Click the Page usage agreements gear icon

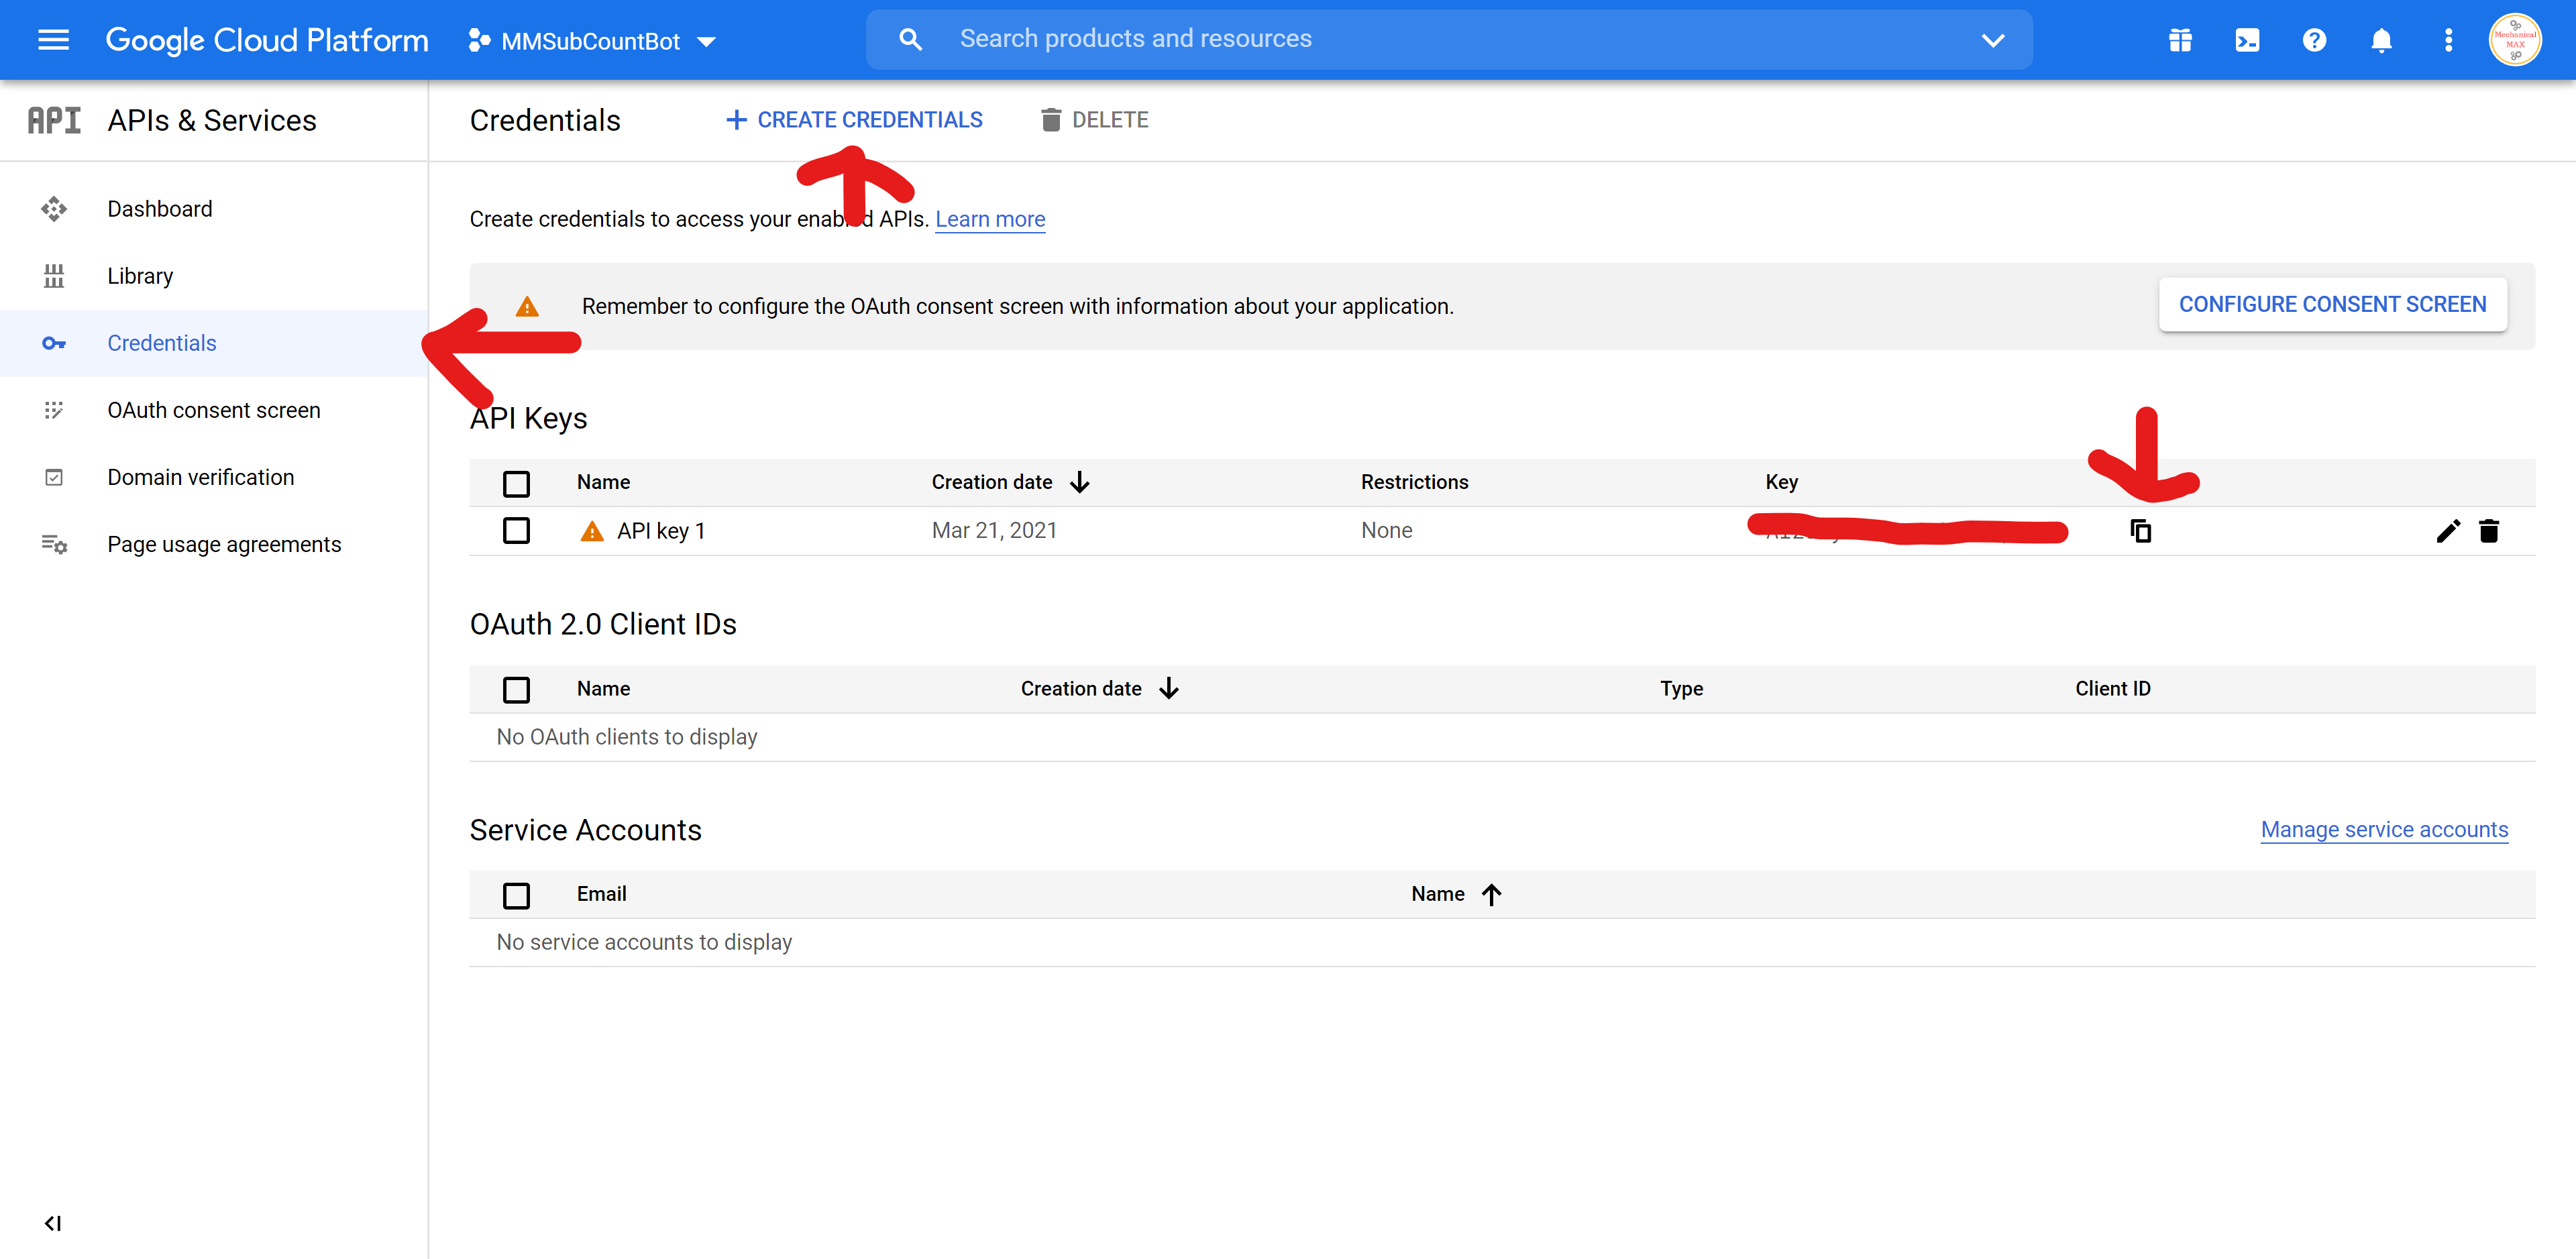(54, 544)
